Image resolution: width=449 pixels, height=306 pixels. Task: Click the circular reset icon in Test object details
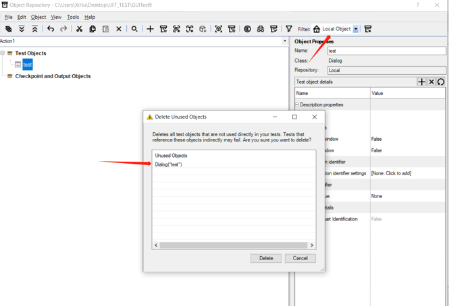[x=441, y=82]
